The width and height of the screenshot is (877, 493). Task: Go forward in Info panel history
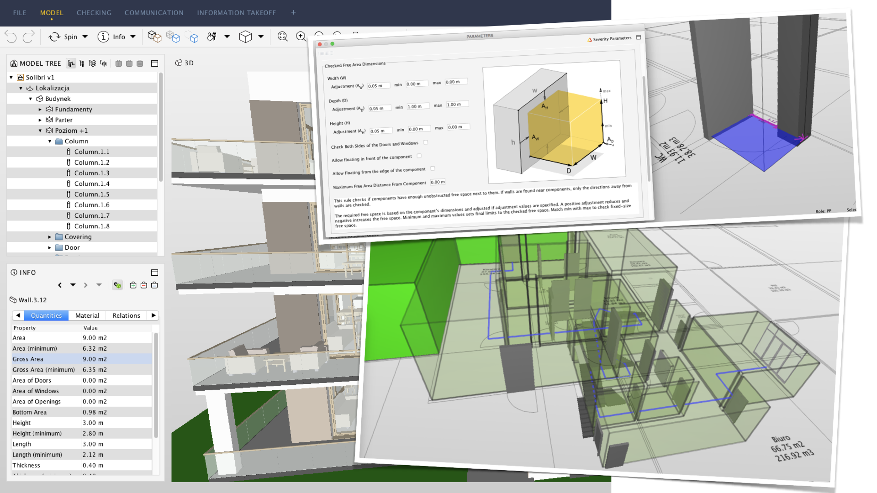(x=85, y=285)
